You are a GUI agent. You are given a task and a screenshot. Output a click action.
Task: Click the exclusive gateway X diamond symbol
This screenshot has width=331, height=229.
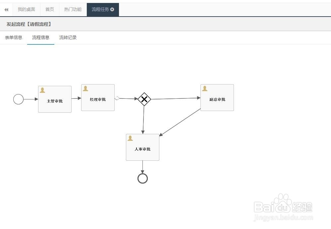(144, 99)
